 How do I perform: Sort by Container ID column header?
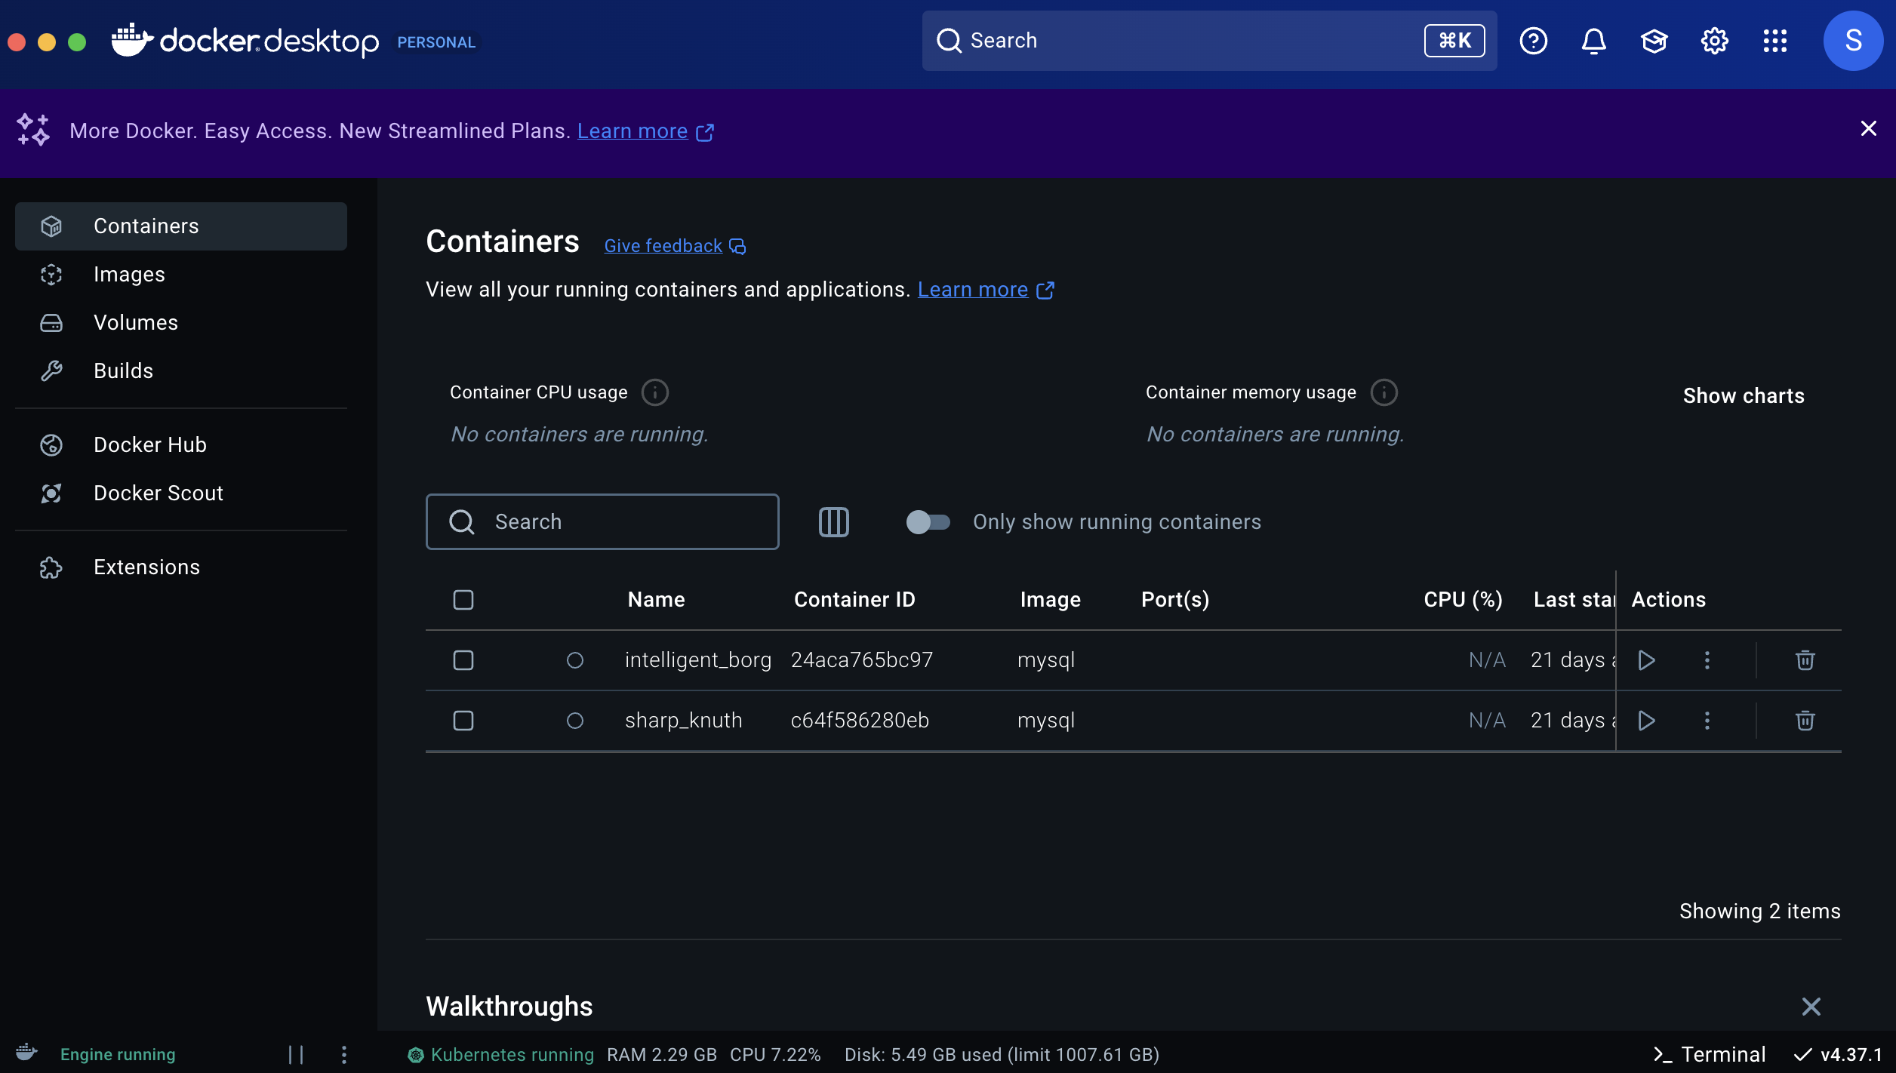854,600
